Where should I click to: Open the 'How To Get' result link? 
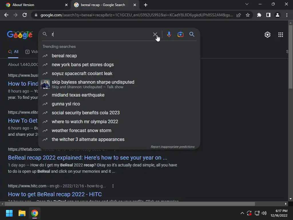click(x=23, y=121)
